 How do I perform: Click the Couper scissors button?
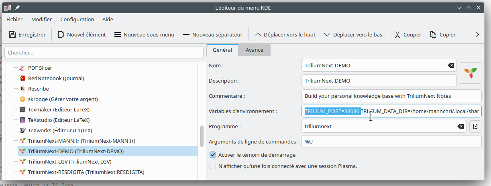pos(408,34)
